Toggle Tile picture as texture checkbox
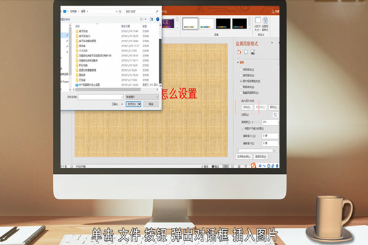 coord(243,129)
